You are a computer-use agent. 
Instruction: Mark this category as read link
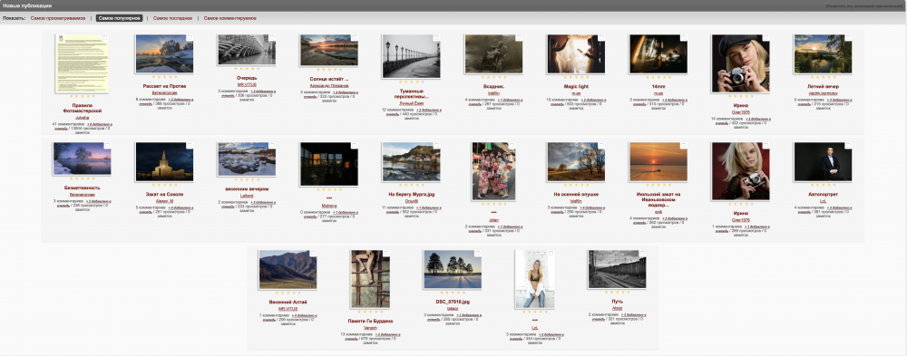coord(863,5)
